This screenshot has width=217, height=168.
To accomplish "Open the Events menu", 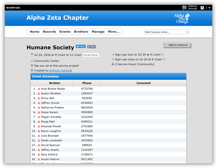I will (x=65, y=32).
